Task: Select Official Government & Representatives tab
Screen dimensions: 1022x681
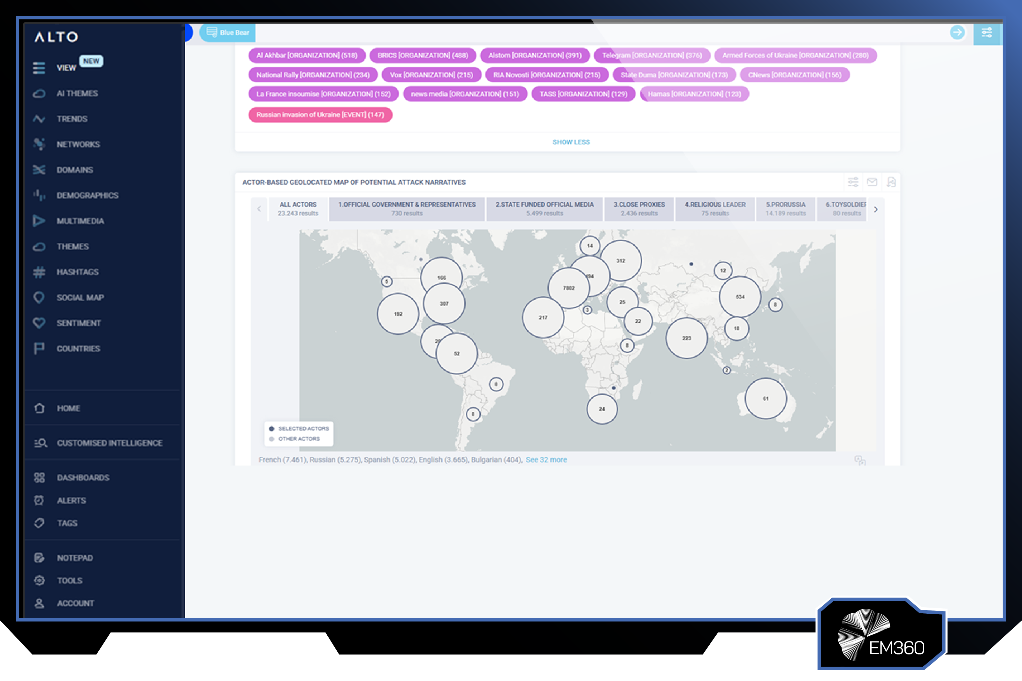Action: point(407,209)
